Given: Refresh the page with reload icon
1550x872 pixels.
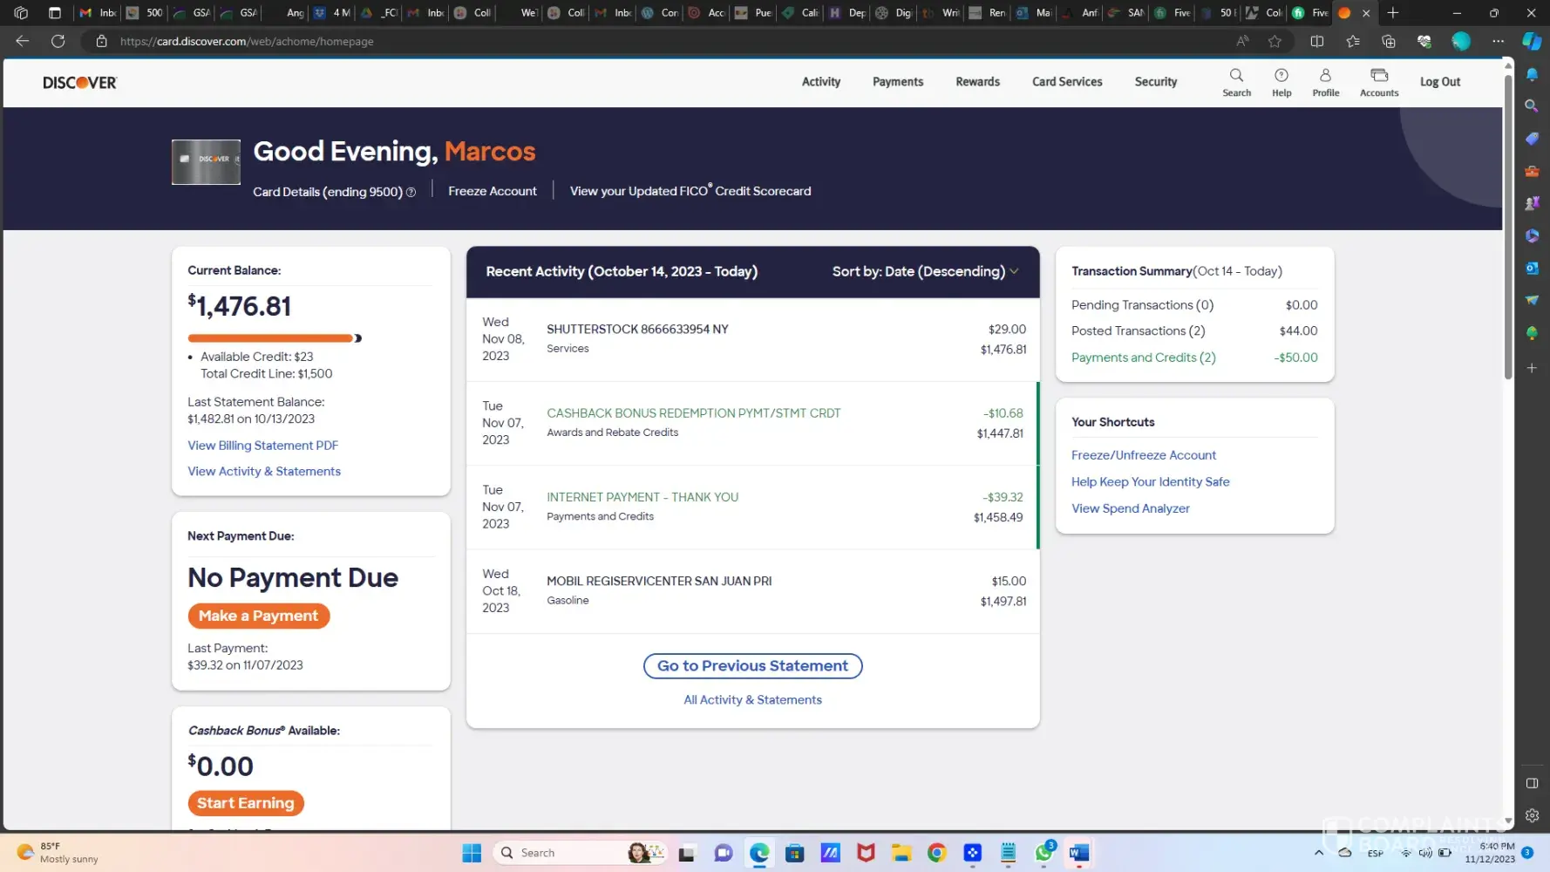Looking at the screenshot, I should click(58, 41).
